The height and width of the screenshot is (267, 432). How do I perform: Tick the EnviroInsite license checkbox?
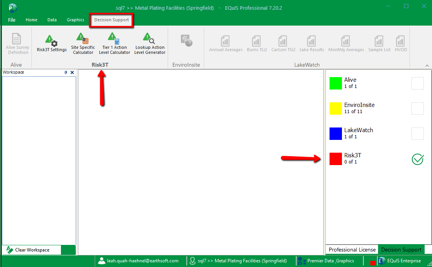pos(417,109)
